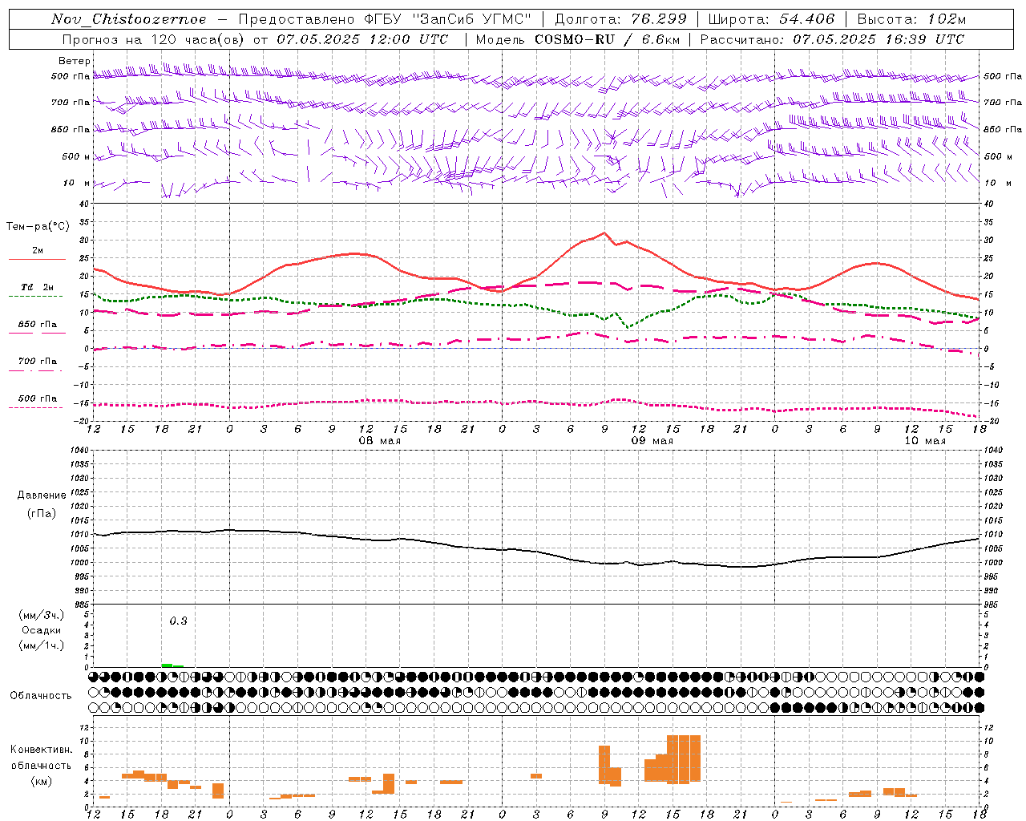Click the Nov_Chistoozernoe station title

129,19
